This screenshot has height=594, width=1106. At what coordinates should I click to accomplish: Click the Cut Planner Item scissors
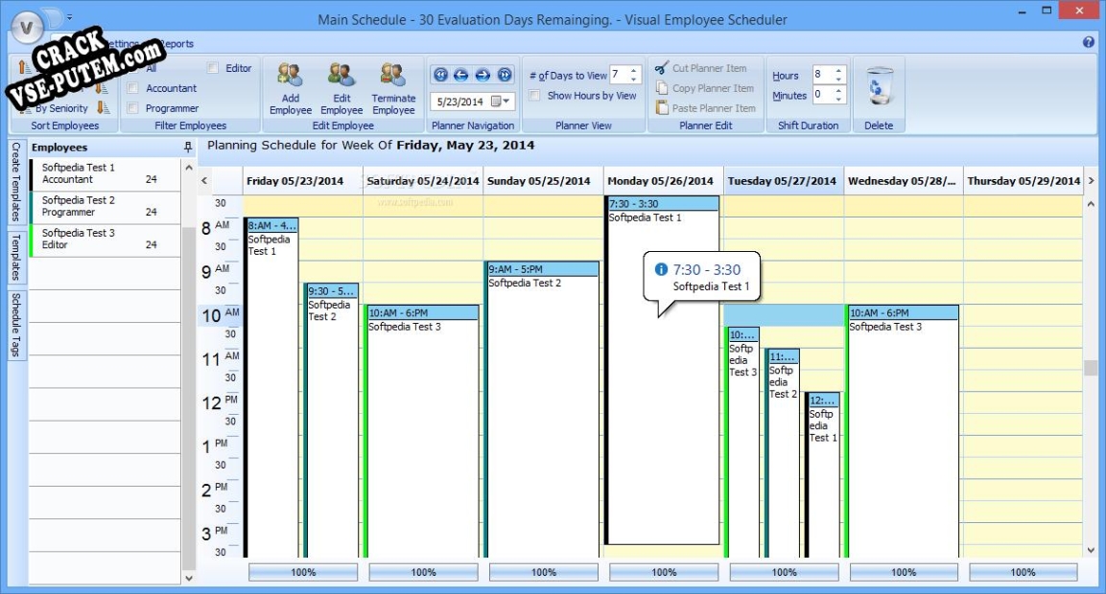662,68
